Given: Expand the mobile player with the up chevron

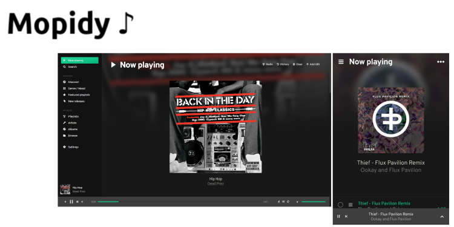Looking at the screenshot, I should 442,217.
